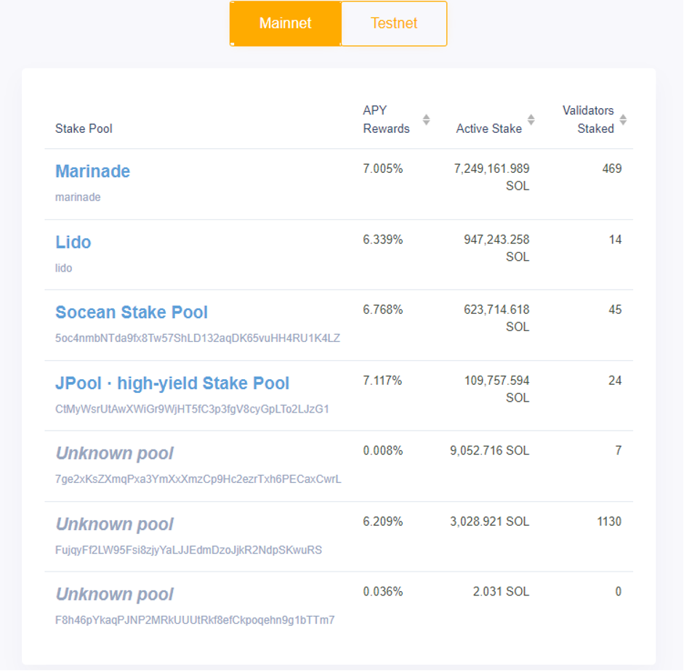Open JPool high-yield Stake Pool
Image resolution: width=684 pixels, height=671 pixels.
point(171,383)
